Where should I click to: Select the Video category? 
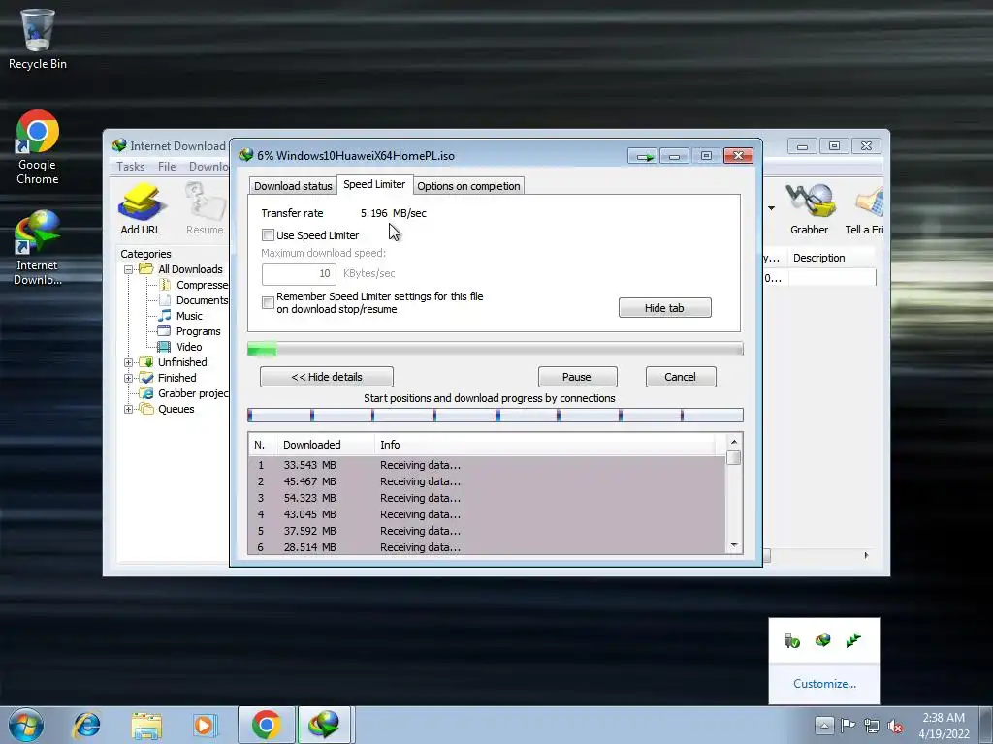coord(180,347)
